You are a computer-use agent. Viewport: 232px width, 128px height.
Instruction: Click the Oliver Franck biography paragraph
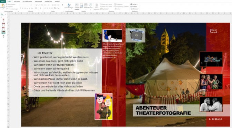point(113,51)
